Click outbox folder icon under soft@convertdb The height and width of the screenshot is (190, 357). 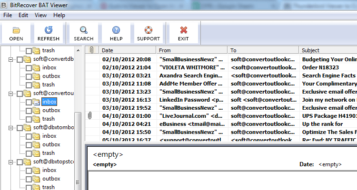36,76
